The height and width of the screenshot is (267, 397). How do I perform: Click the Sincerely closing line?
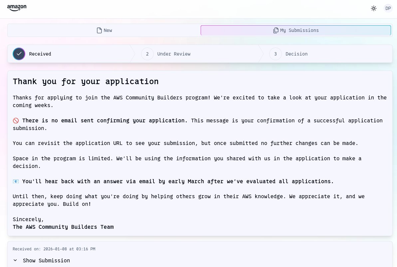(x=28, y=219)
